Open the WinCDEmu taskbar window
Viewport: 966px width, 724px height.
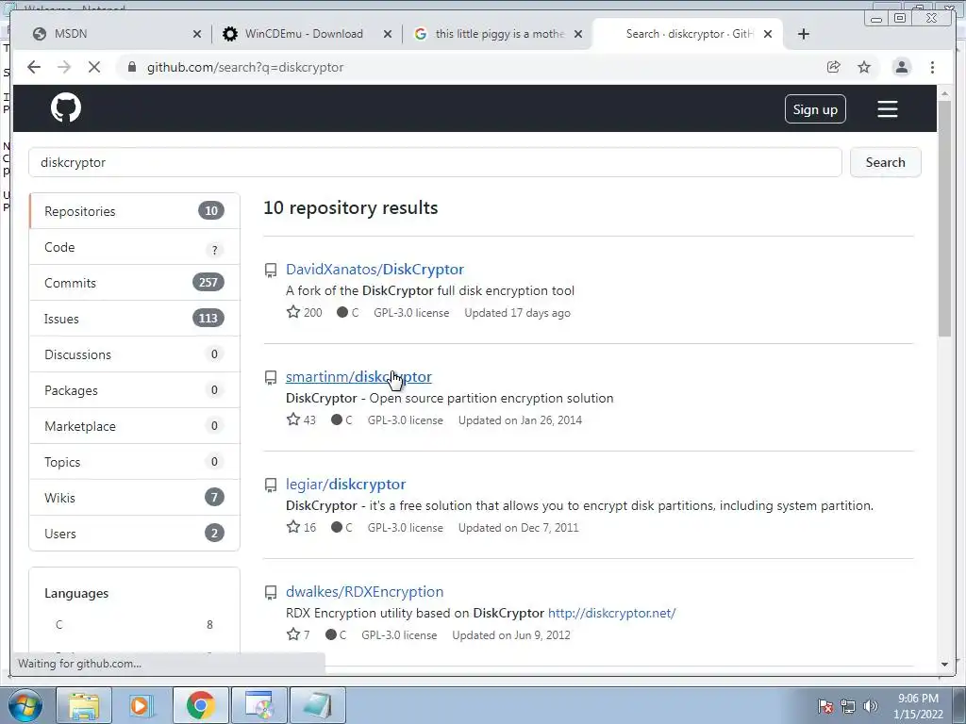pyautogui.click(x=258, y=705)
